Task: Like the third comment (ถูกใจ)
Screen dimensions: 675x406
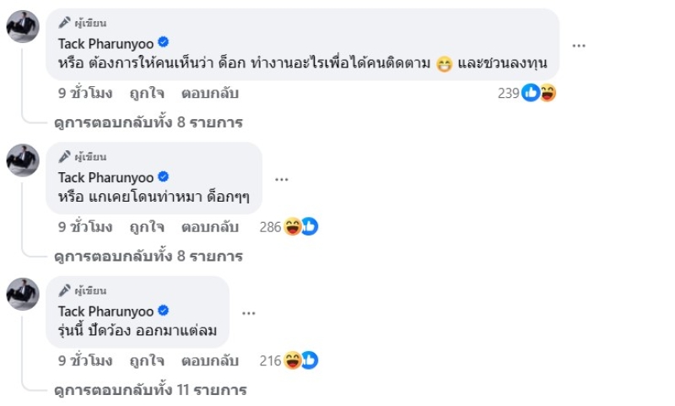Action: [146, 361]
